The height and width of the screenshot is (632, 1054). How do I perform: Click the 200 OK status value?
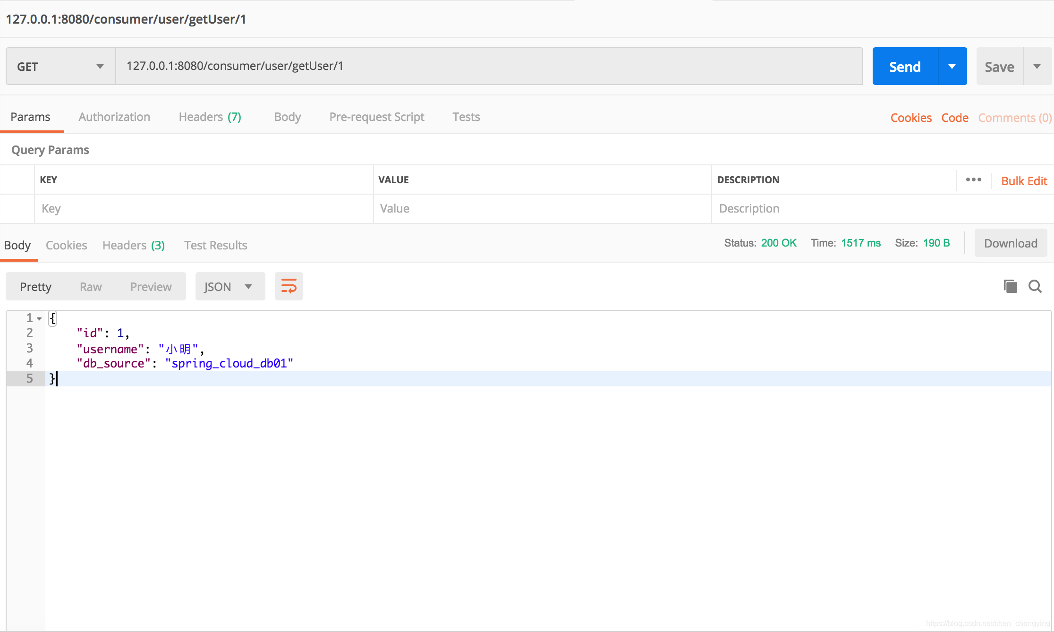click(x=779, y=243)
